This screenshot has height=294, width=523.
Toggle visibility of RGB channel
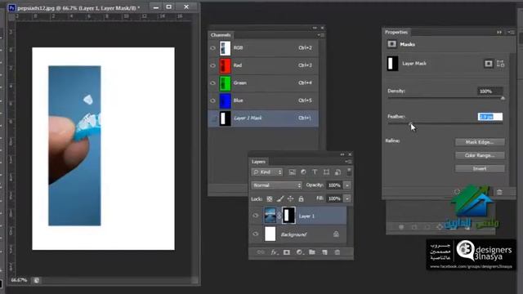tap(212, 48)
